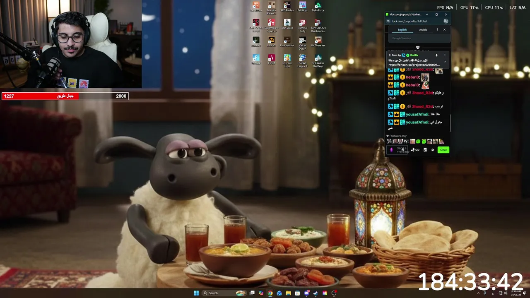Open Task View from the taskbar
Viewport: 530px width, 298px height.
[x=252, y=293]
